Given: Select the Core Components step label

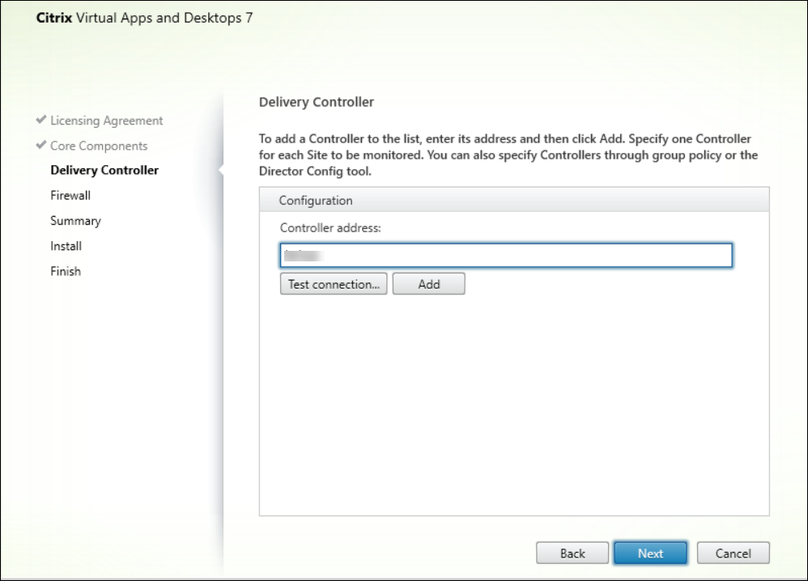Looking at the screenshot, I should tap(99, 146).
